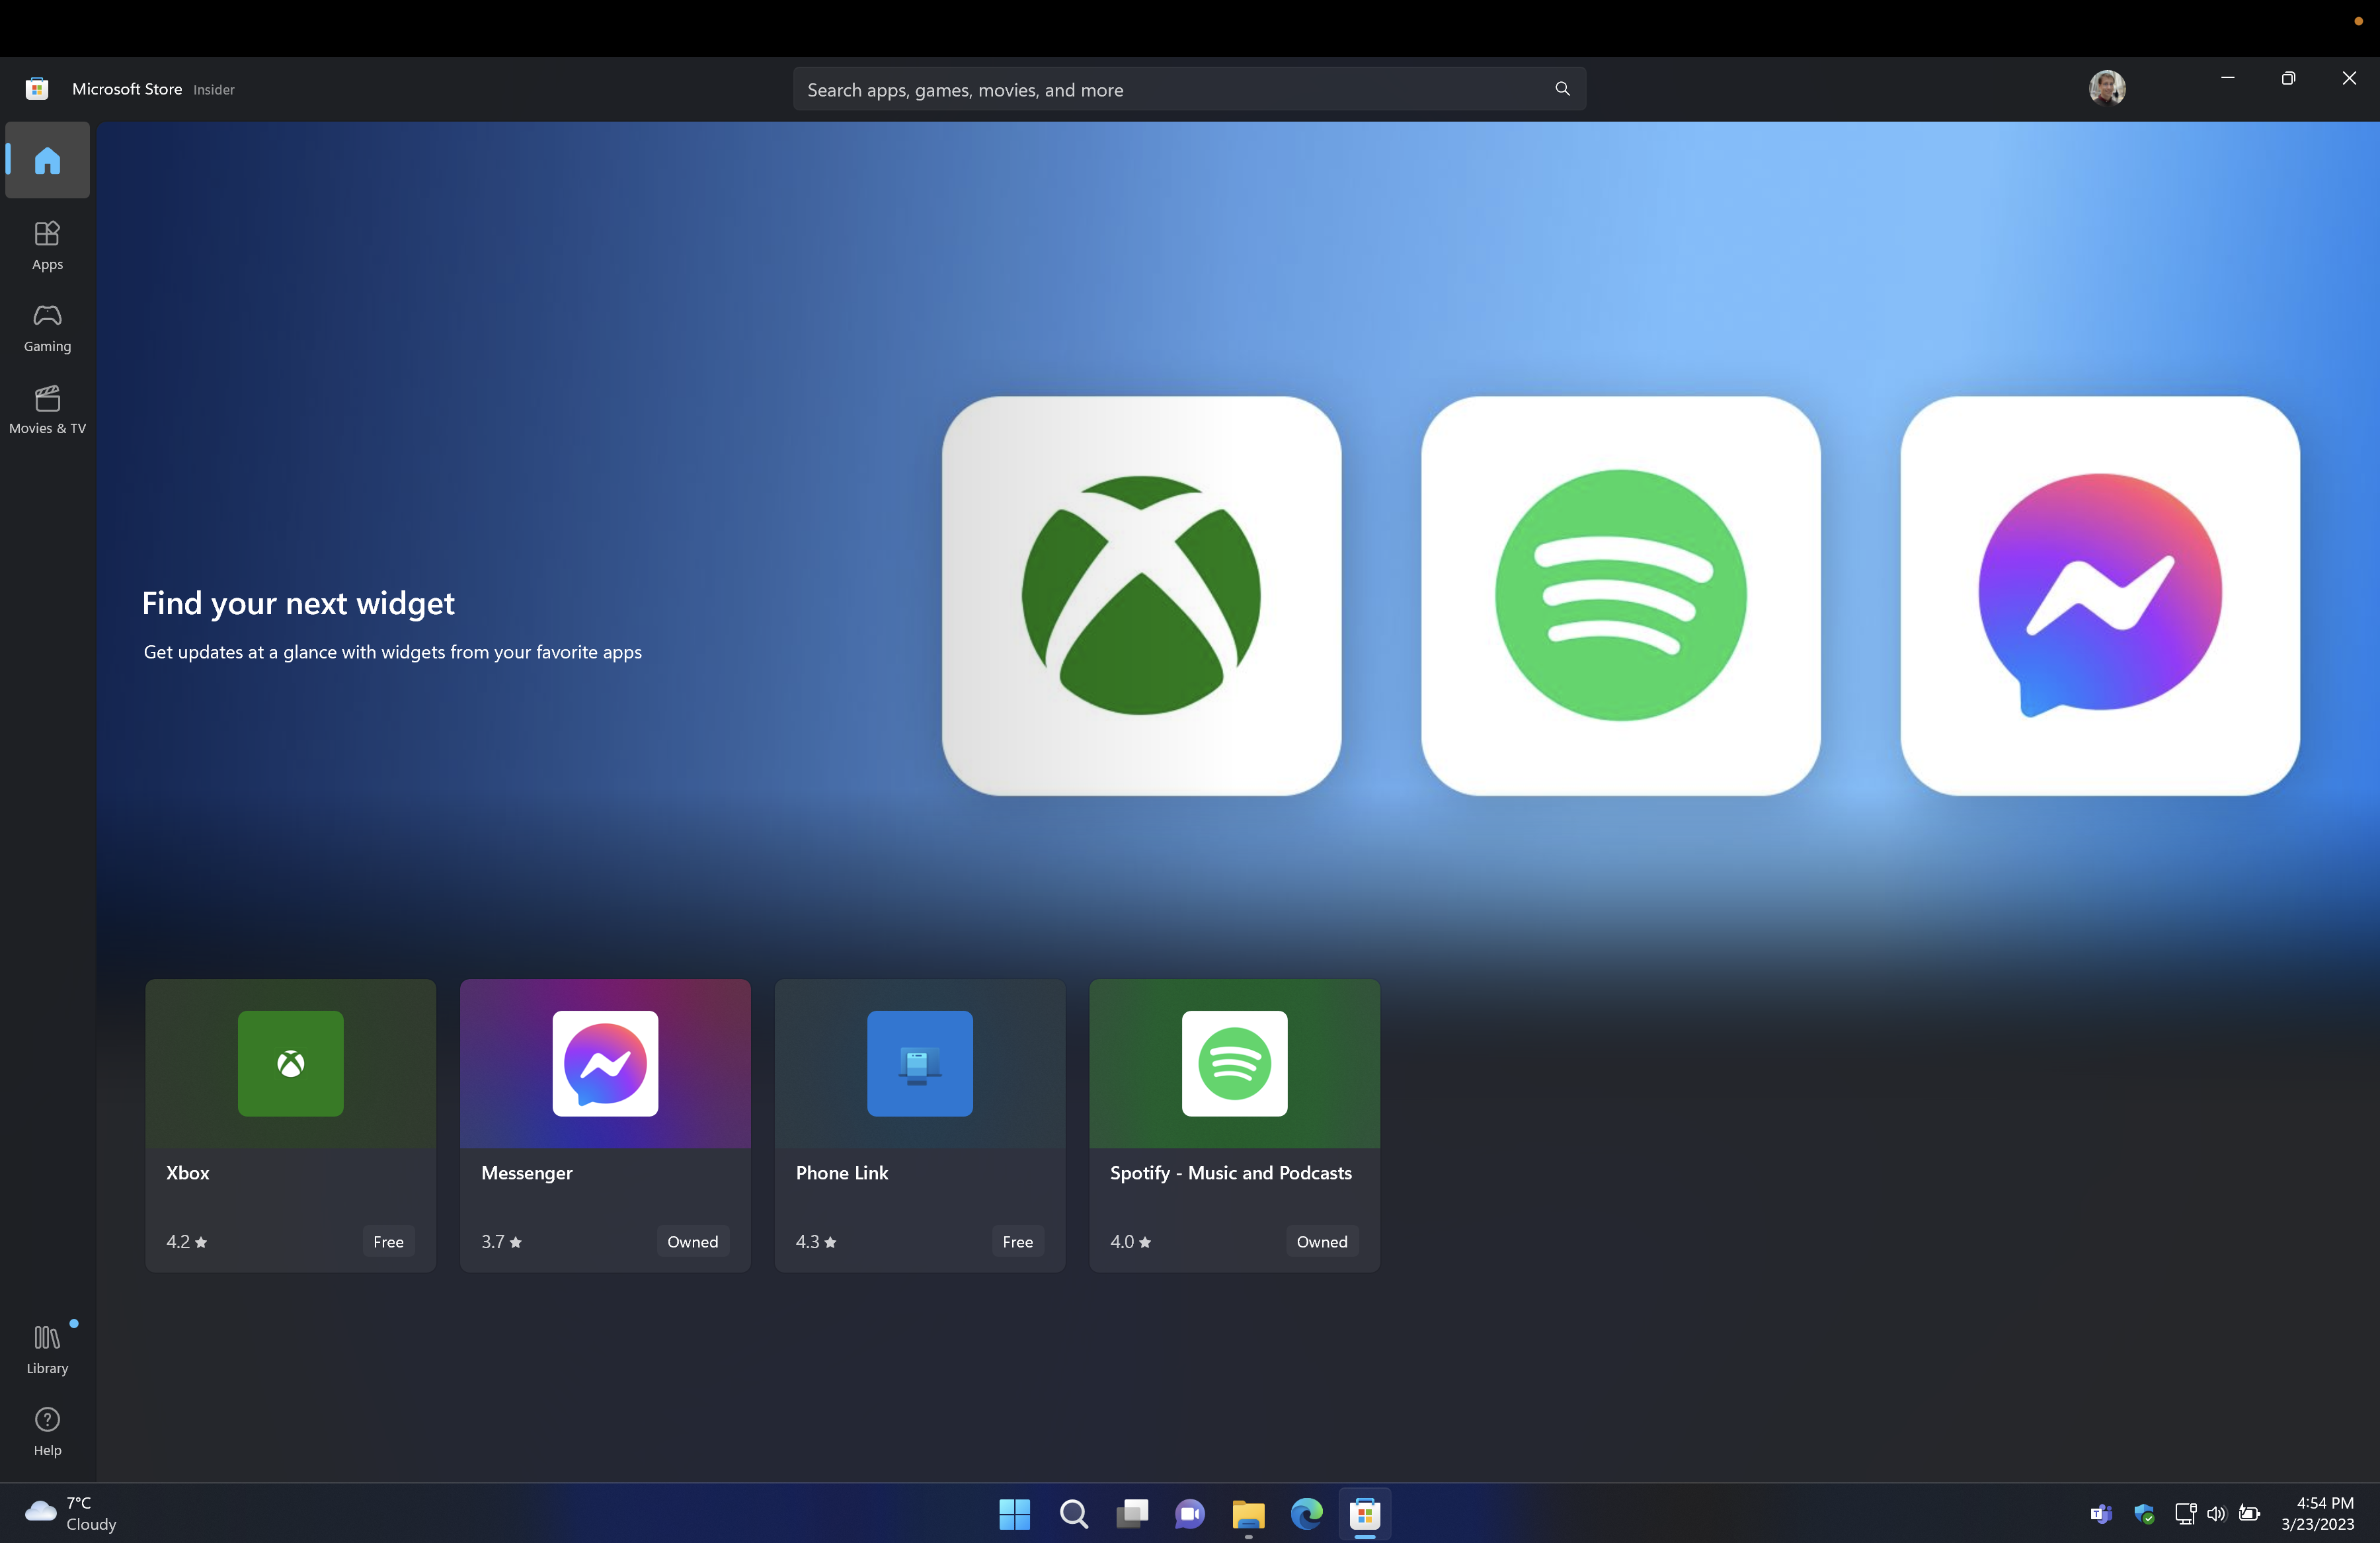2380x1543 pixels.
Task: Open the clock showing 4:54 PM
Action: [2317, 1513]
